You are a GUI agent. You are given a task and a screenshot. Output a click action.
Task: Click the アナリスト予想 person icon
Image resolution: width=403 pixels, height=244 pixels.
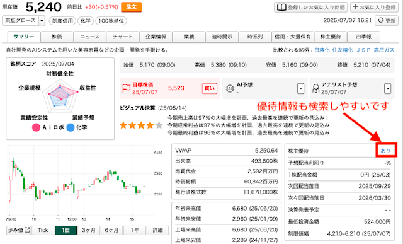pos(315,88)
